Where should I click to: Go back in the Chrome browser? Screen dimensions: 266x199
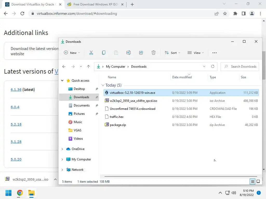point(6,13)
